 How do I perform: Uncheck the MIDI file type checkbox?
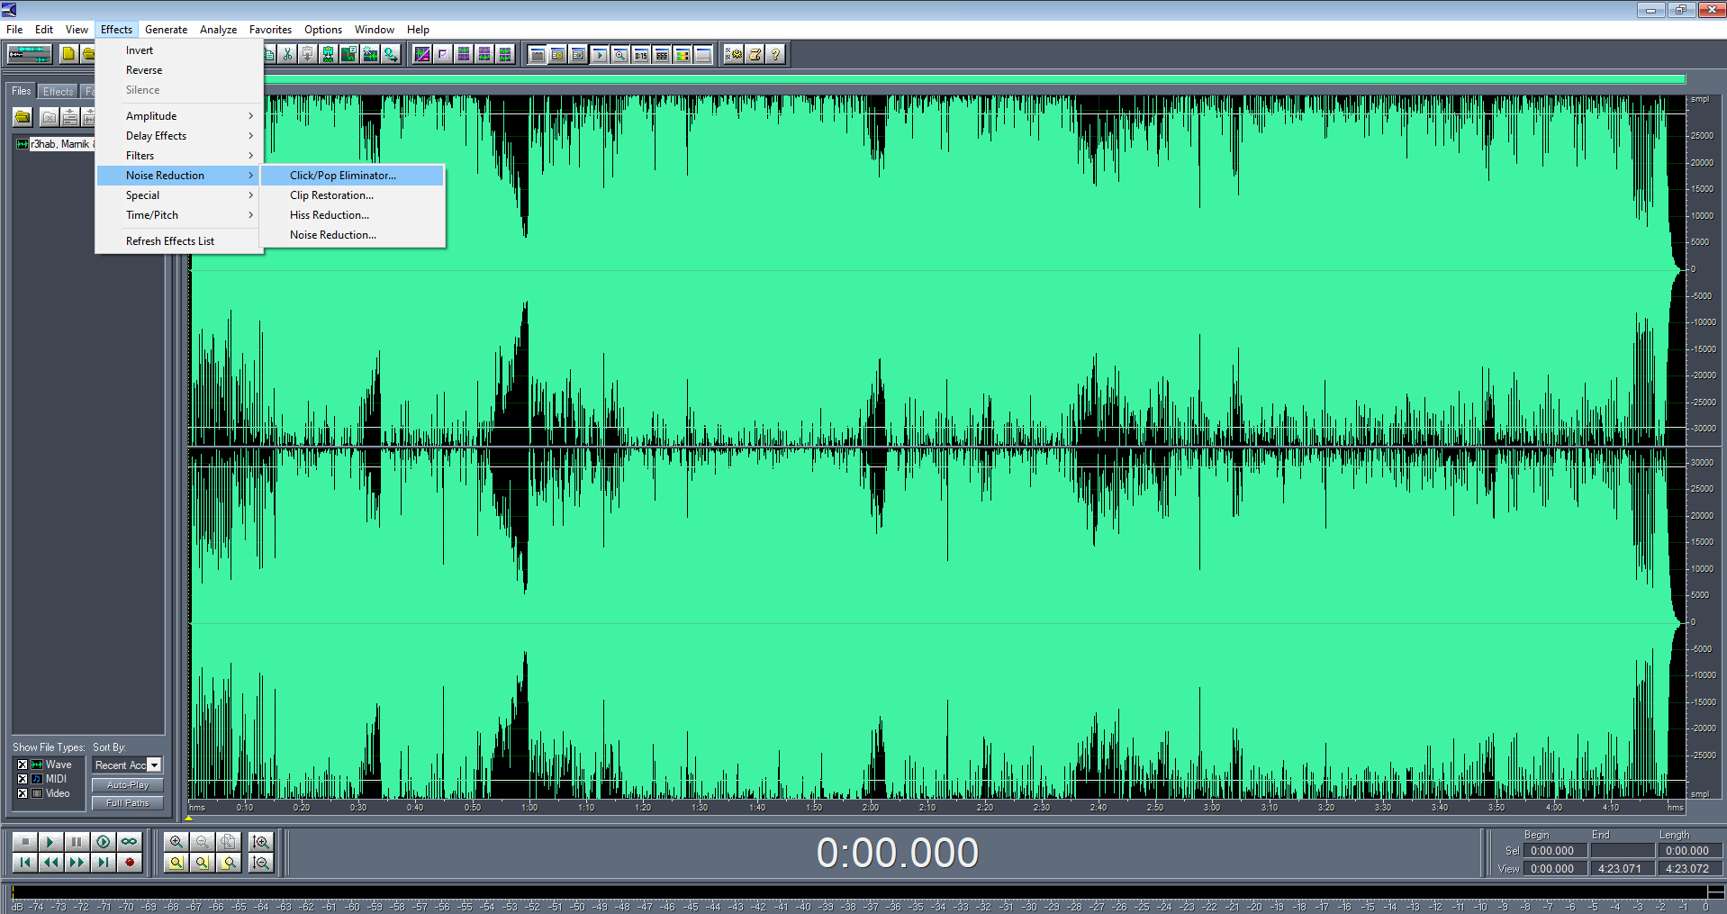pos(23,779)
